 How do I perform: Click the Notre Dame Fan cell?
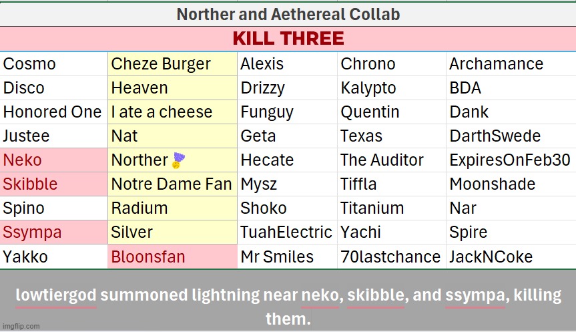(172, 184)
